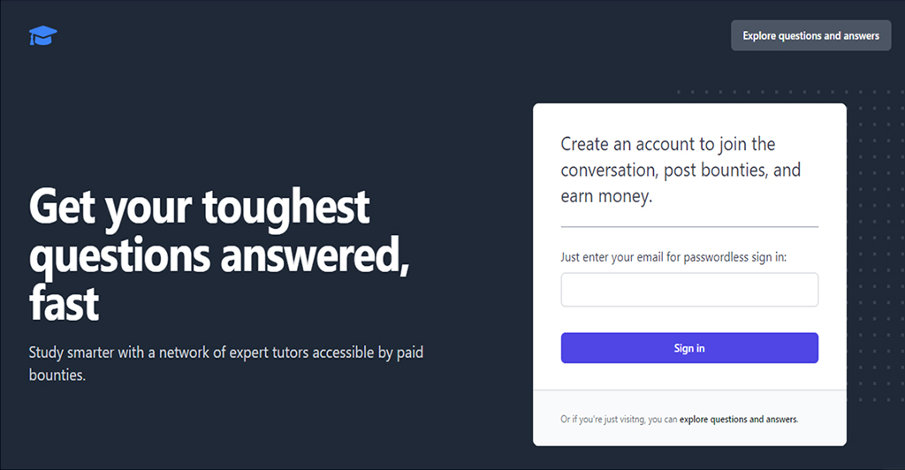This screenshot has width=905, height=470.
Task: Click the divider line below card heading
Action: click(x=689, y=227)
